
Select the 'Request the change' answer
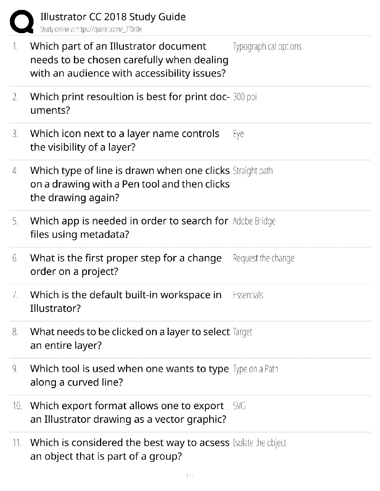(x=264, y=258)
